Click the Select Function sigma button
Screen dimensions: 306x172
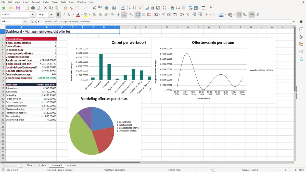click(36, 22)
